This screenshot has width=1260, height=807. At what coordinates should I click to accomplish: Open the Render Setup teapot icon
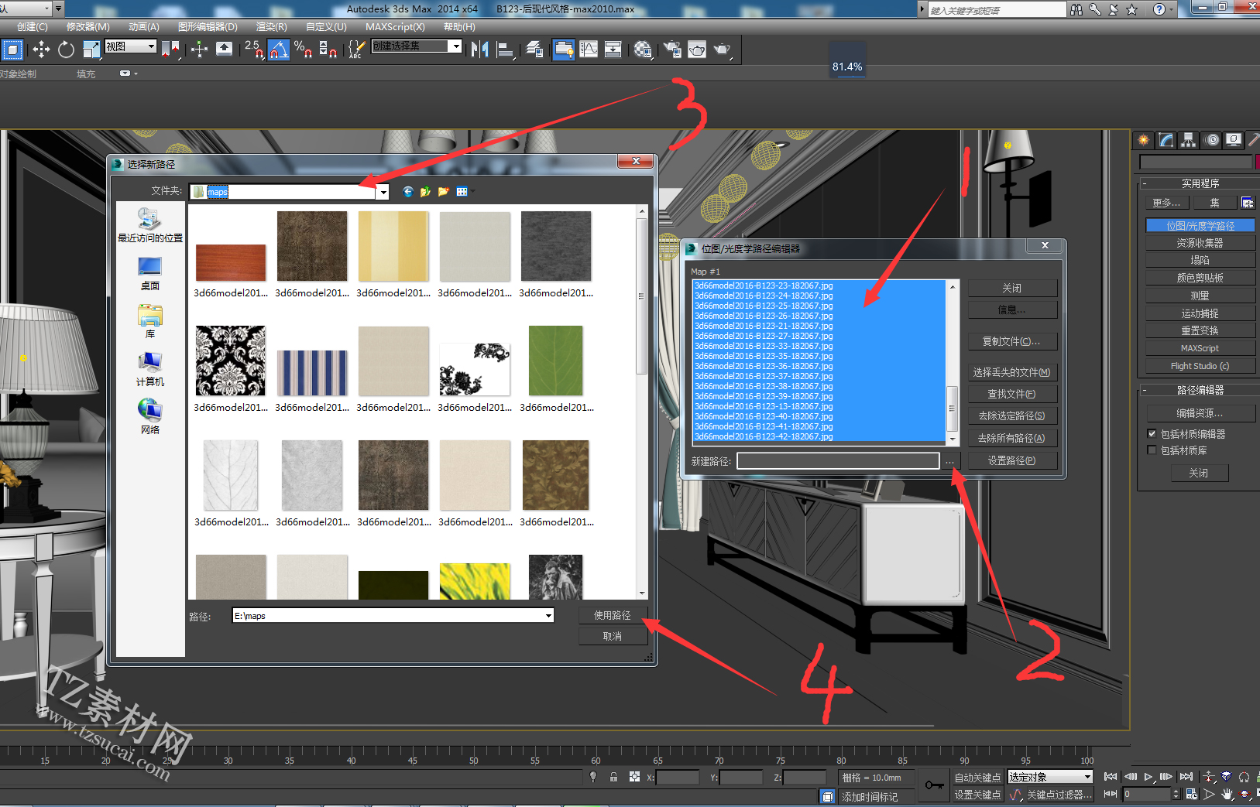(672, 50)
